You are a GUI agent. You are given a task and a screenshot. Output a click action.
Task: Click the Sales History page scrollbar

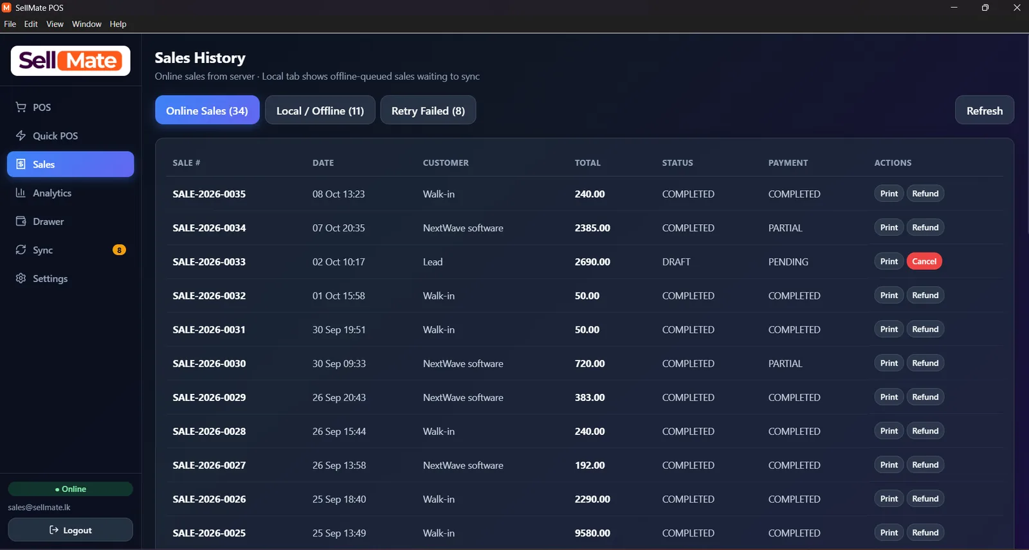[1026, 135]
